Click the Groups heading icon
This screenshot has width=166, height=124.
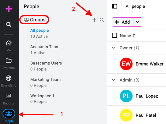pyautogui.click(x=27, y=20)
